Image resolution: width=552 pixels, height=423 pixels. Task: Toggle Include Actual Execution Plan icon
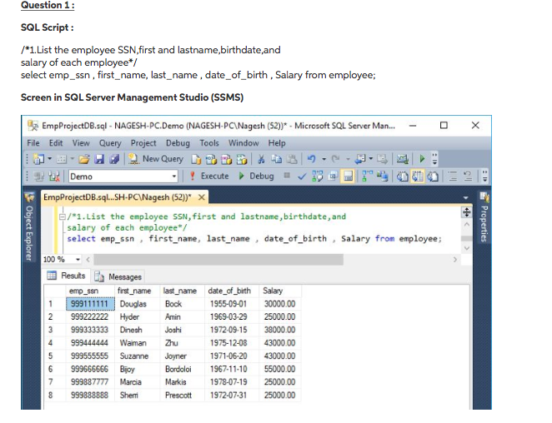point(367,177)
